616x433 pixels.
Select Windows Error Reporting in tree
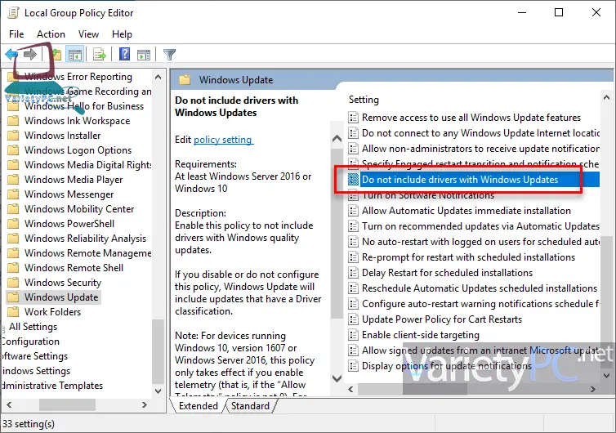click(78, 77)
